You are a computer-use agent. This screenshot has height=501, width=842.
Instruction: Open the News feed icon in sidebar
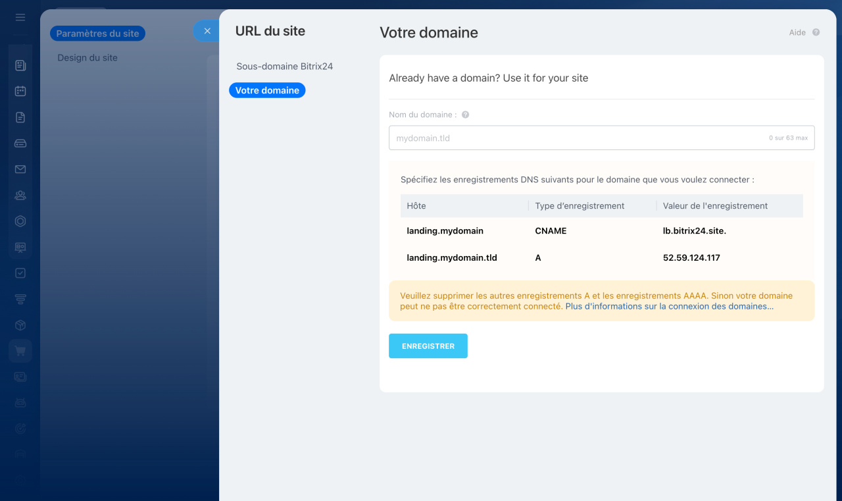pos(20,65)
